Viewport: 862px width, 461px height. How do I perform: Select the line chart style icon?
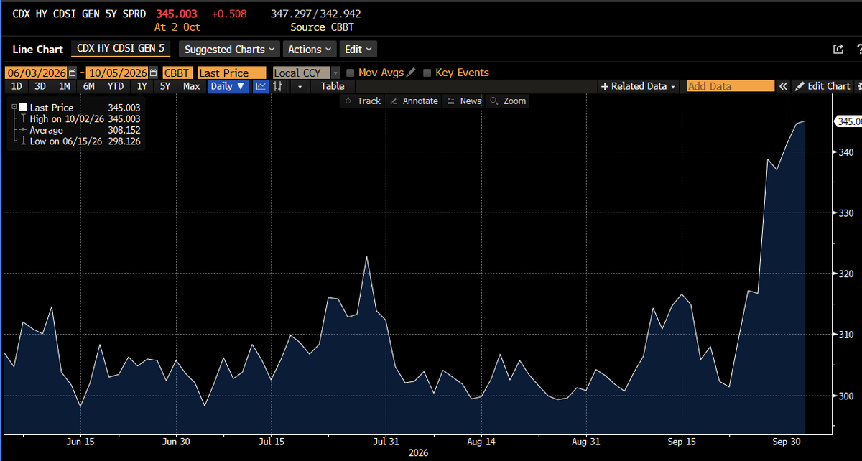(261, 86)
